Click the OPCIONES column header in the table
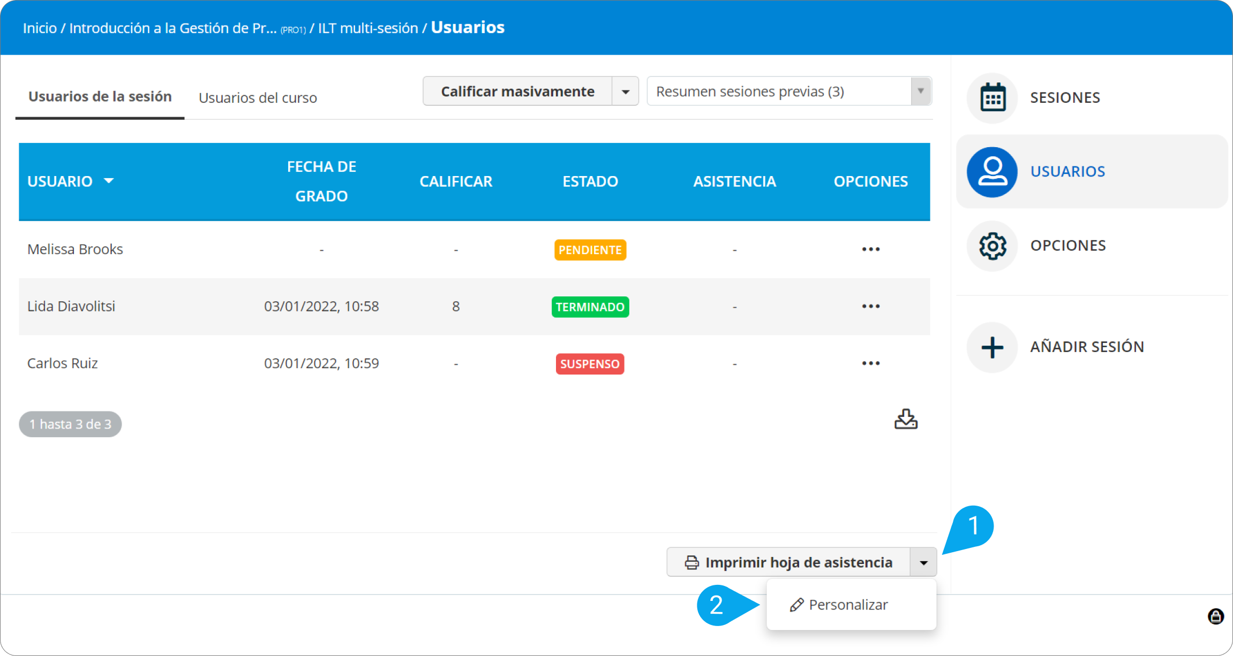1233x656 pixels. tap(871, 181)
